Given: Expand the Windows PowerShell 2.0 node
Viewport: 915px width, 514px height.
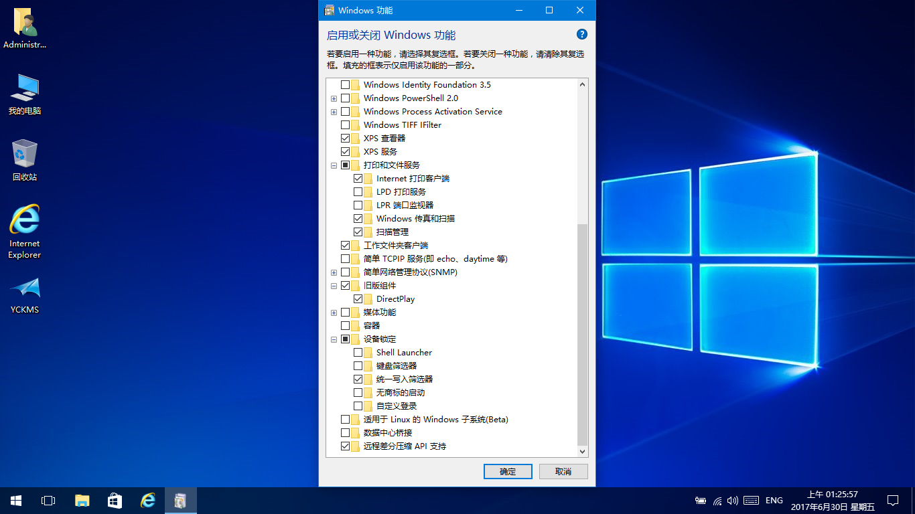Looking at the screenshot, I should (334, 98).
